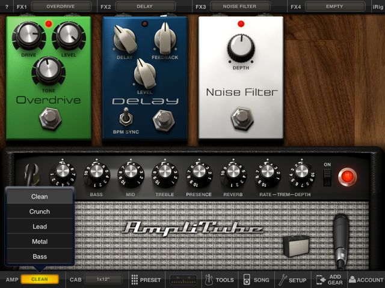385x288 pixels.
Task: Open the Setup wrench menu
Action: (292, 280)
